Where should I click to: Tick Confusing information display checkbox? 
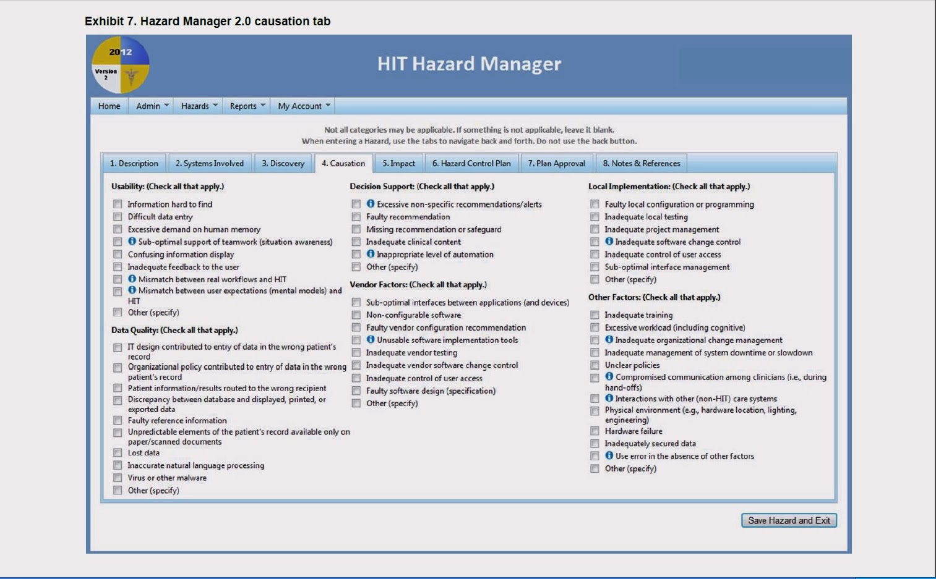(118, 255)
